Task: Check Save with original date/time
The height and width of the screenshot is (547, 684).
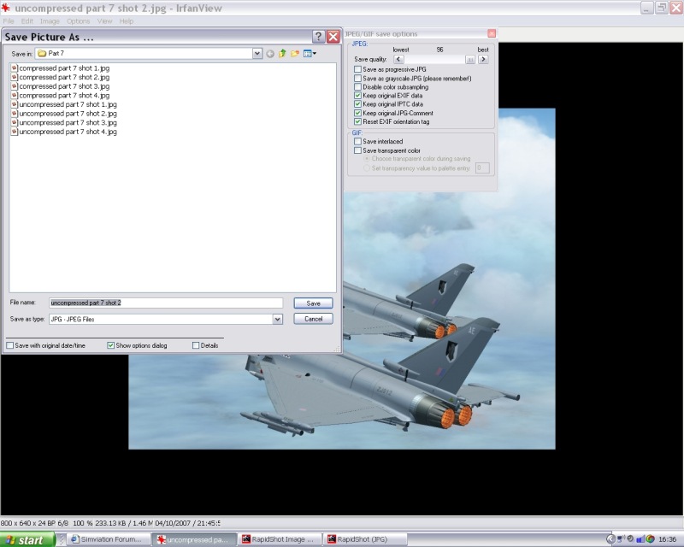Action: tap(10, 345)
